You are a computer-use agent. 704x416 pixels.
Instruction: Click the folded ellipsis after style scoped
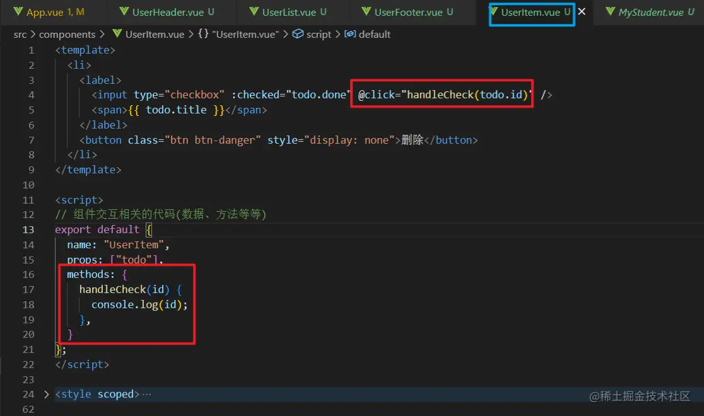147,395
